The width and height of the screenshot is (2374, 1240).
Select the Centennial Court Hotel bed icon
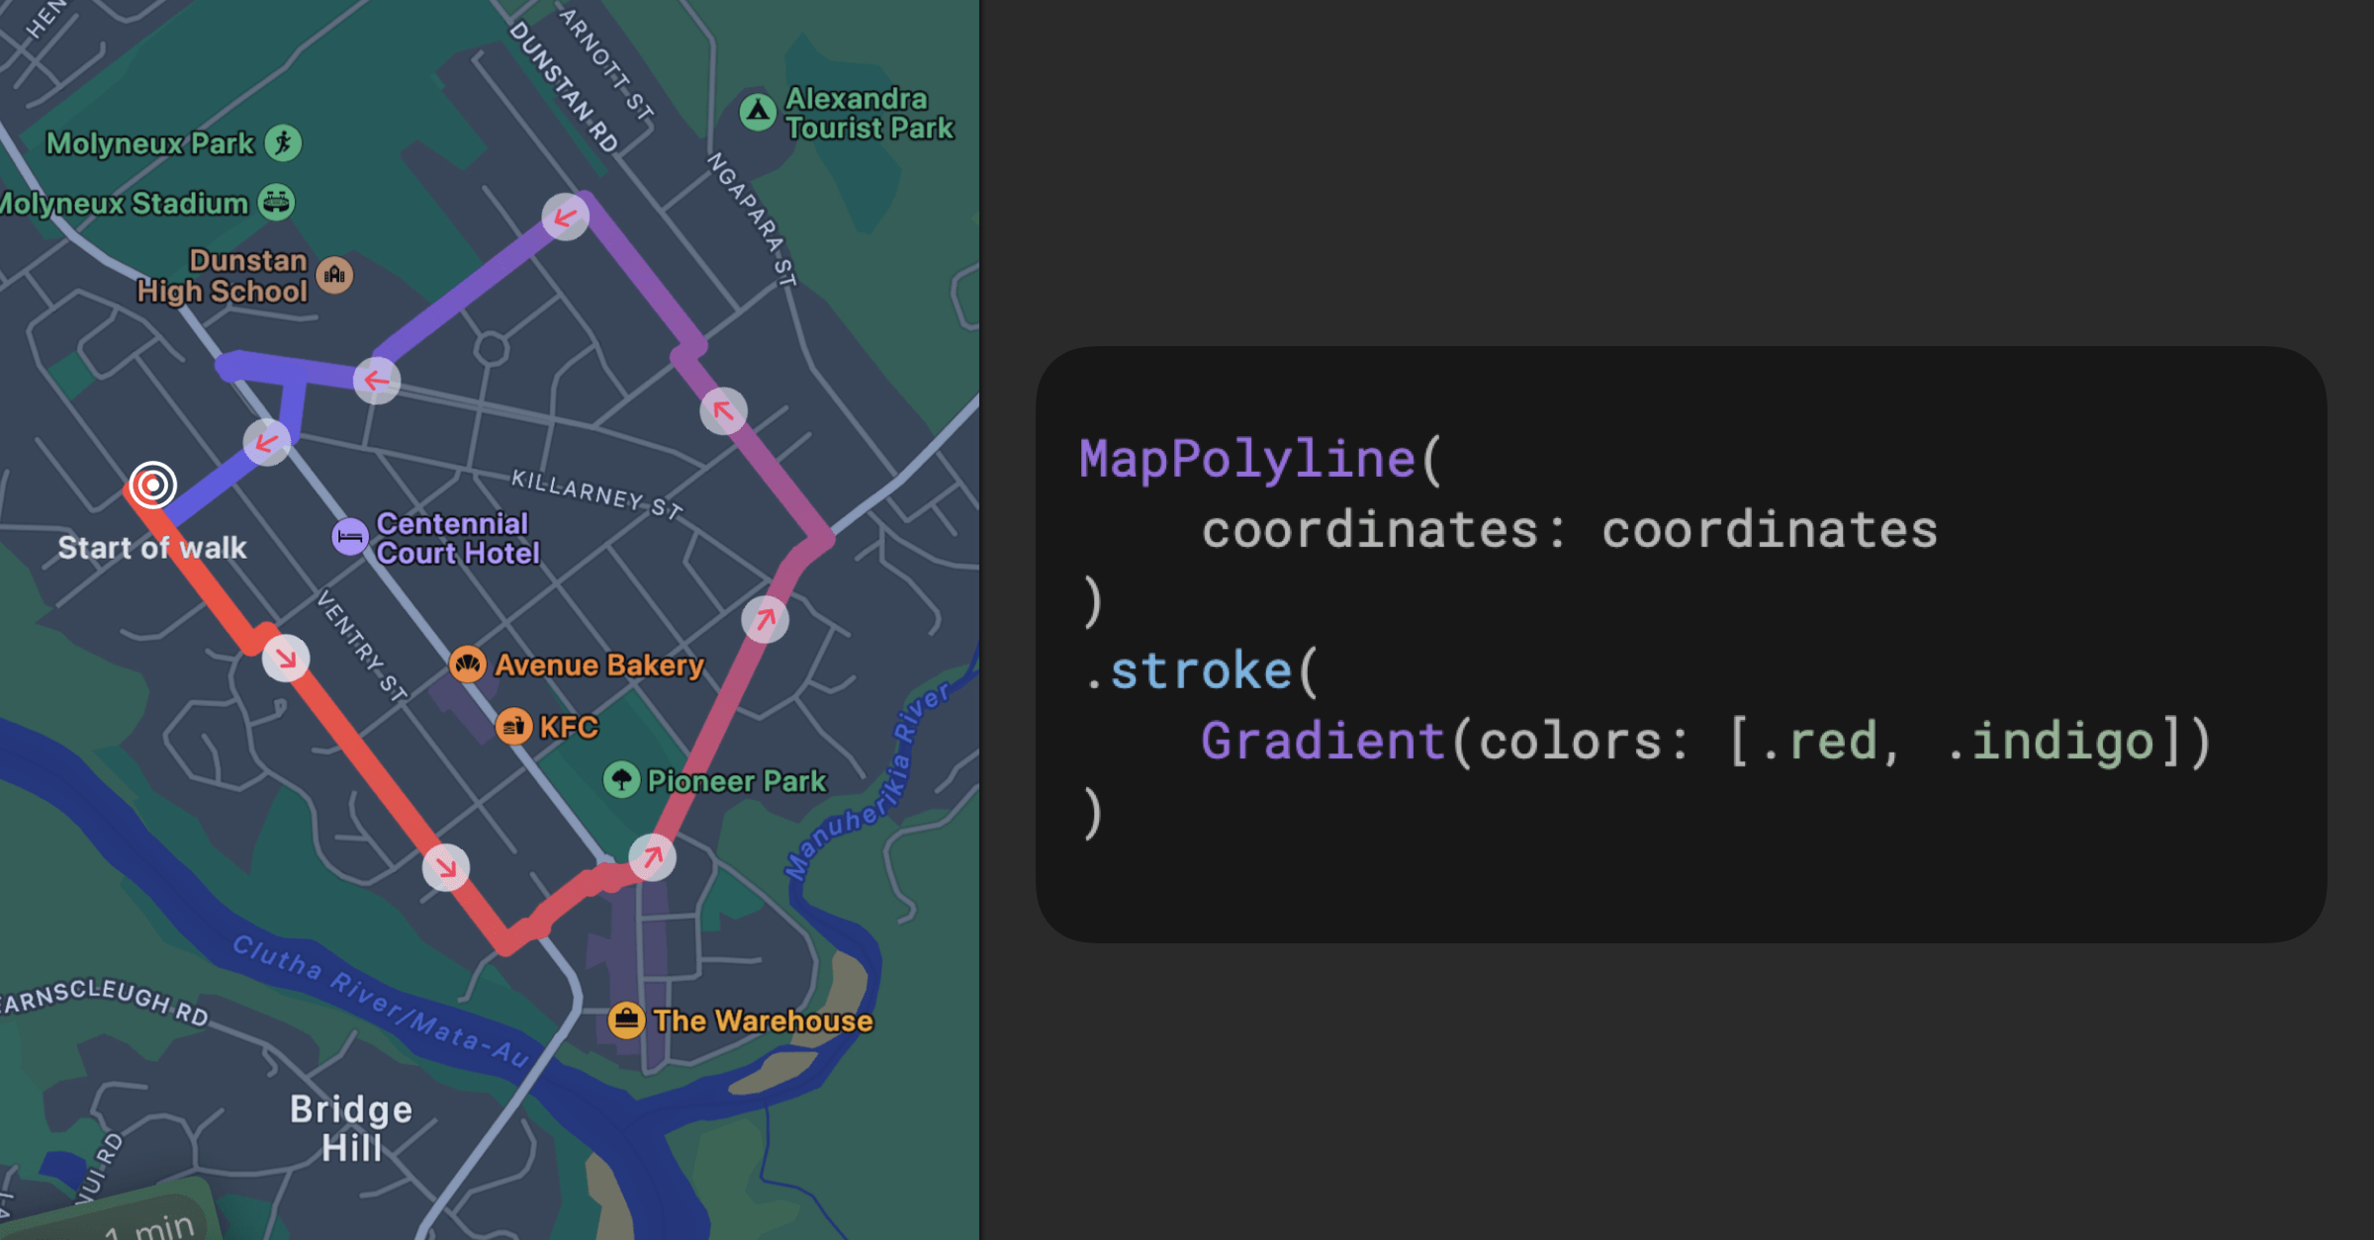[x=349, y=537]
